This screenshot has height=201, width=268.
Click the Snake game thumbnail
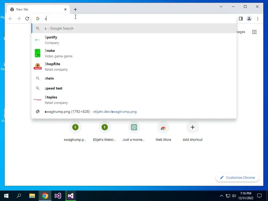(38, 53)
